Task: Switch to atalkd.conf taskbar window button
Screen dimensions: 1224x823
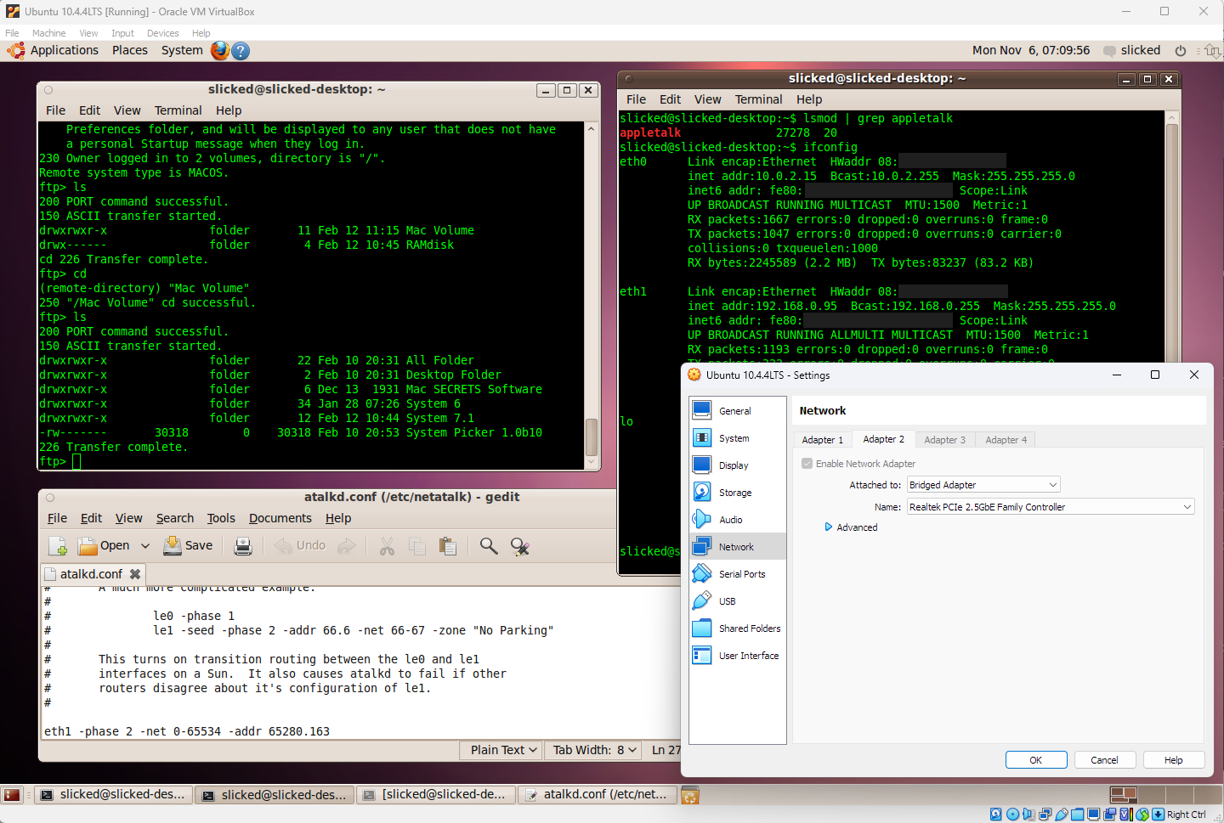Action: pyautogui.click(x=598, y=795)
